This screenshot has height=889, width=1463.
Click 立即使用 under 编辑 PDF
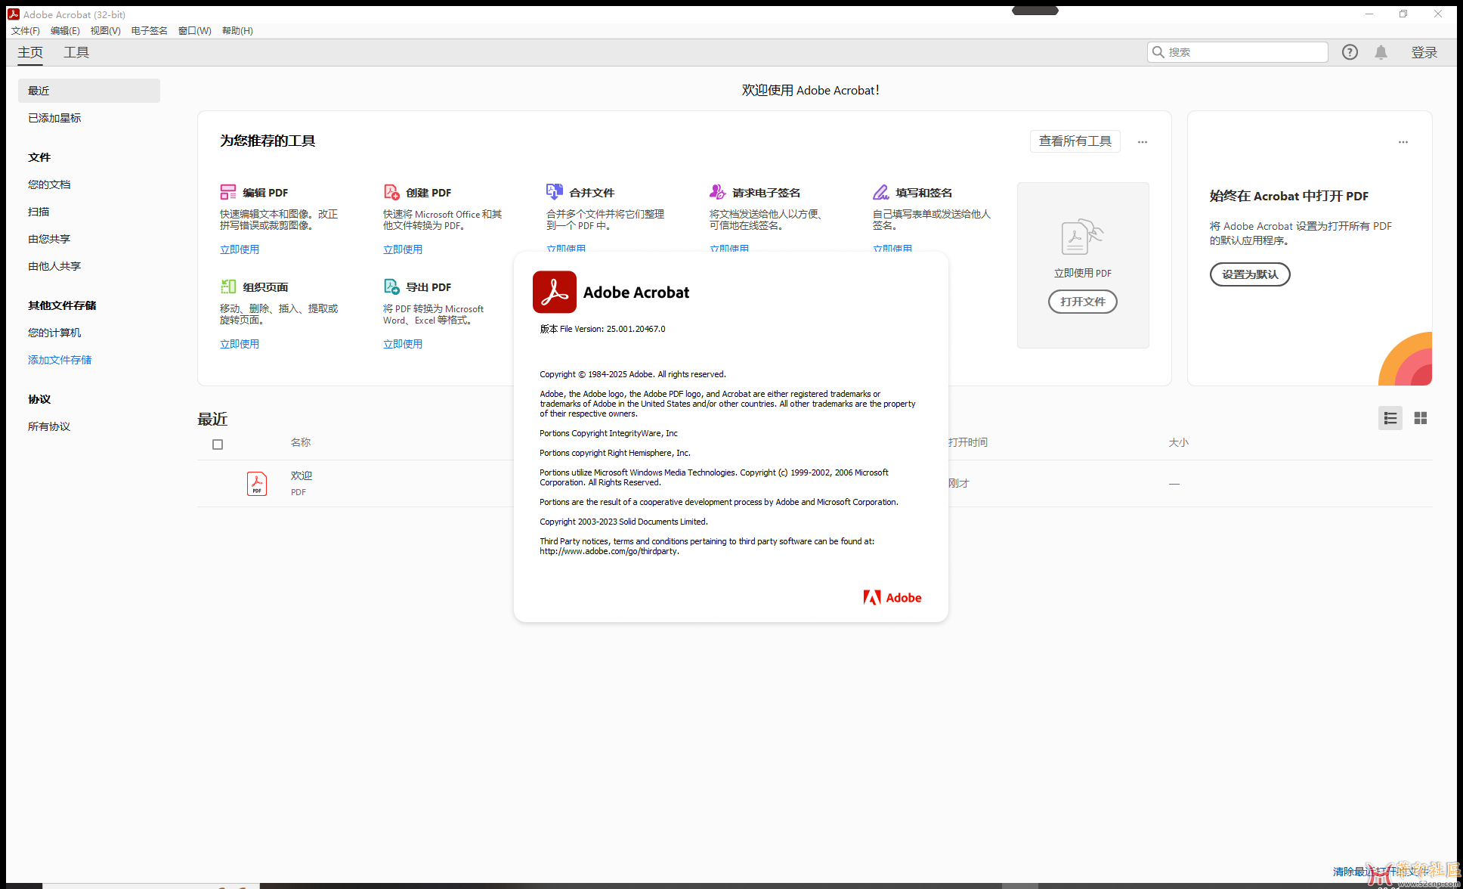[x=240, y=249]
